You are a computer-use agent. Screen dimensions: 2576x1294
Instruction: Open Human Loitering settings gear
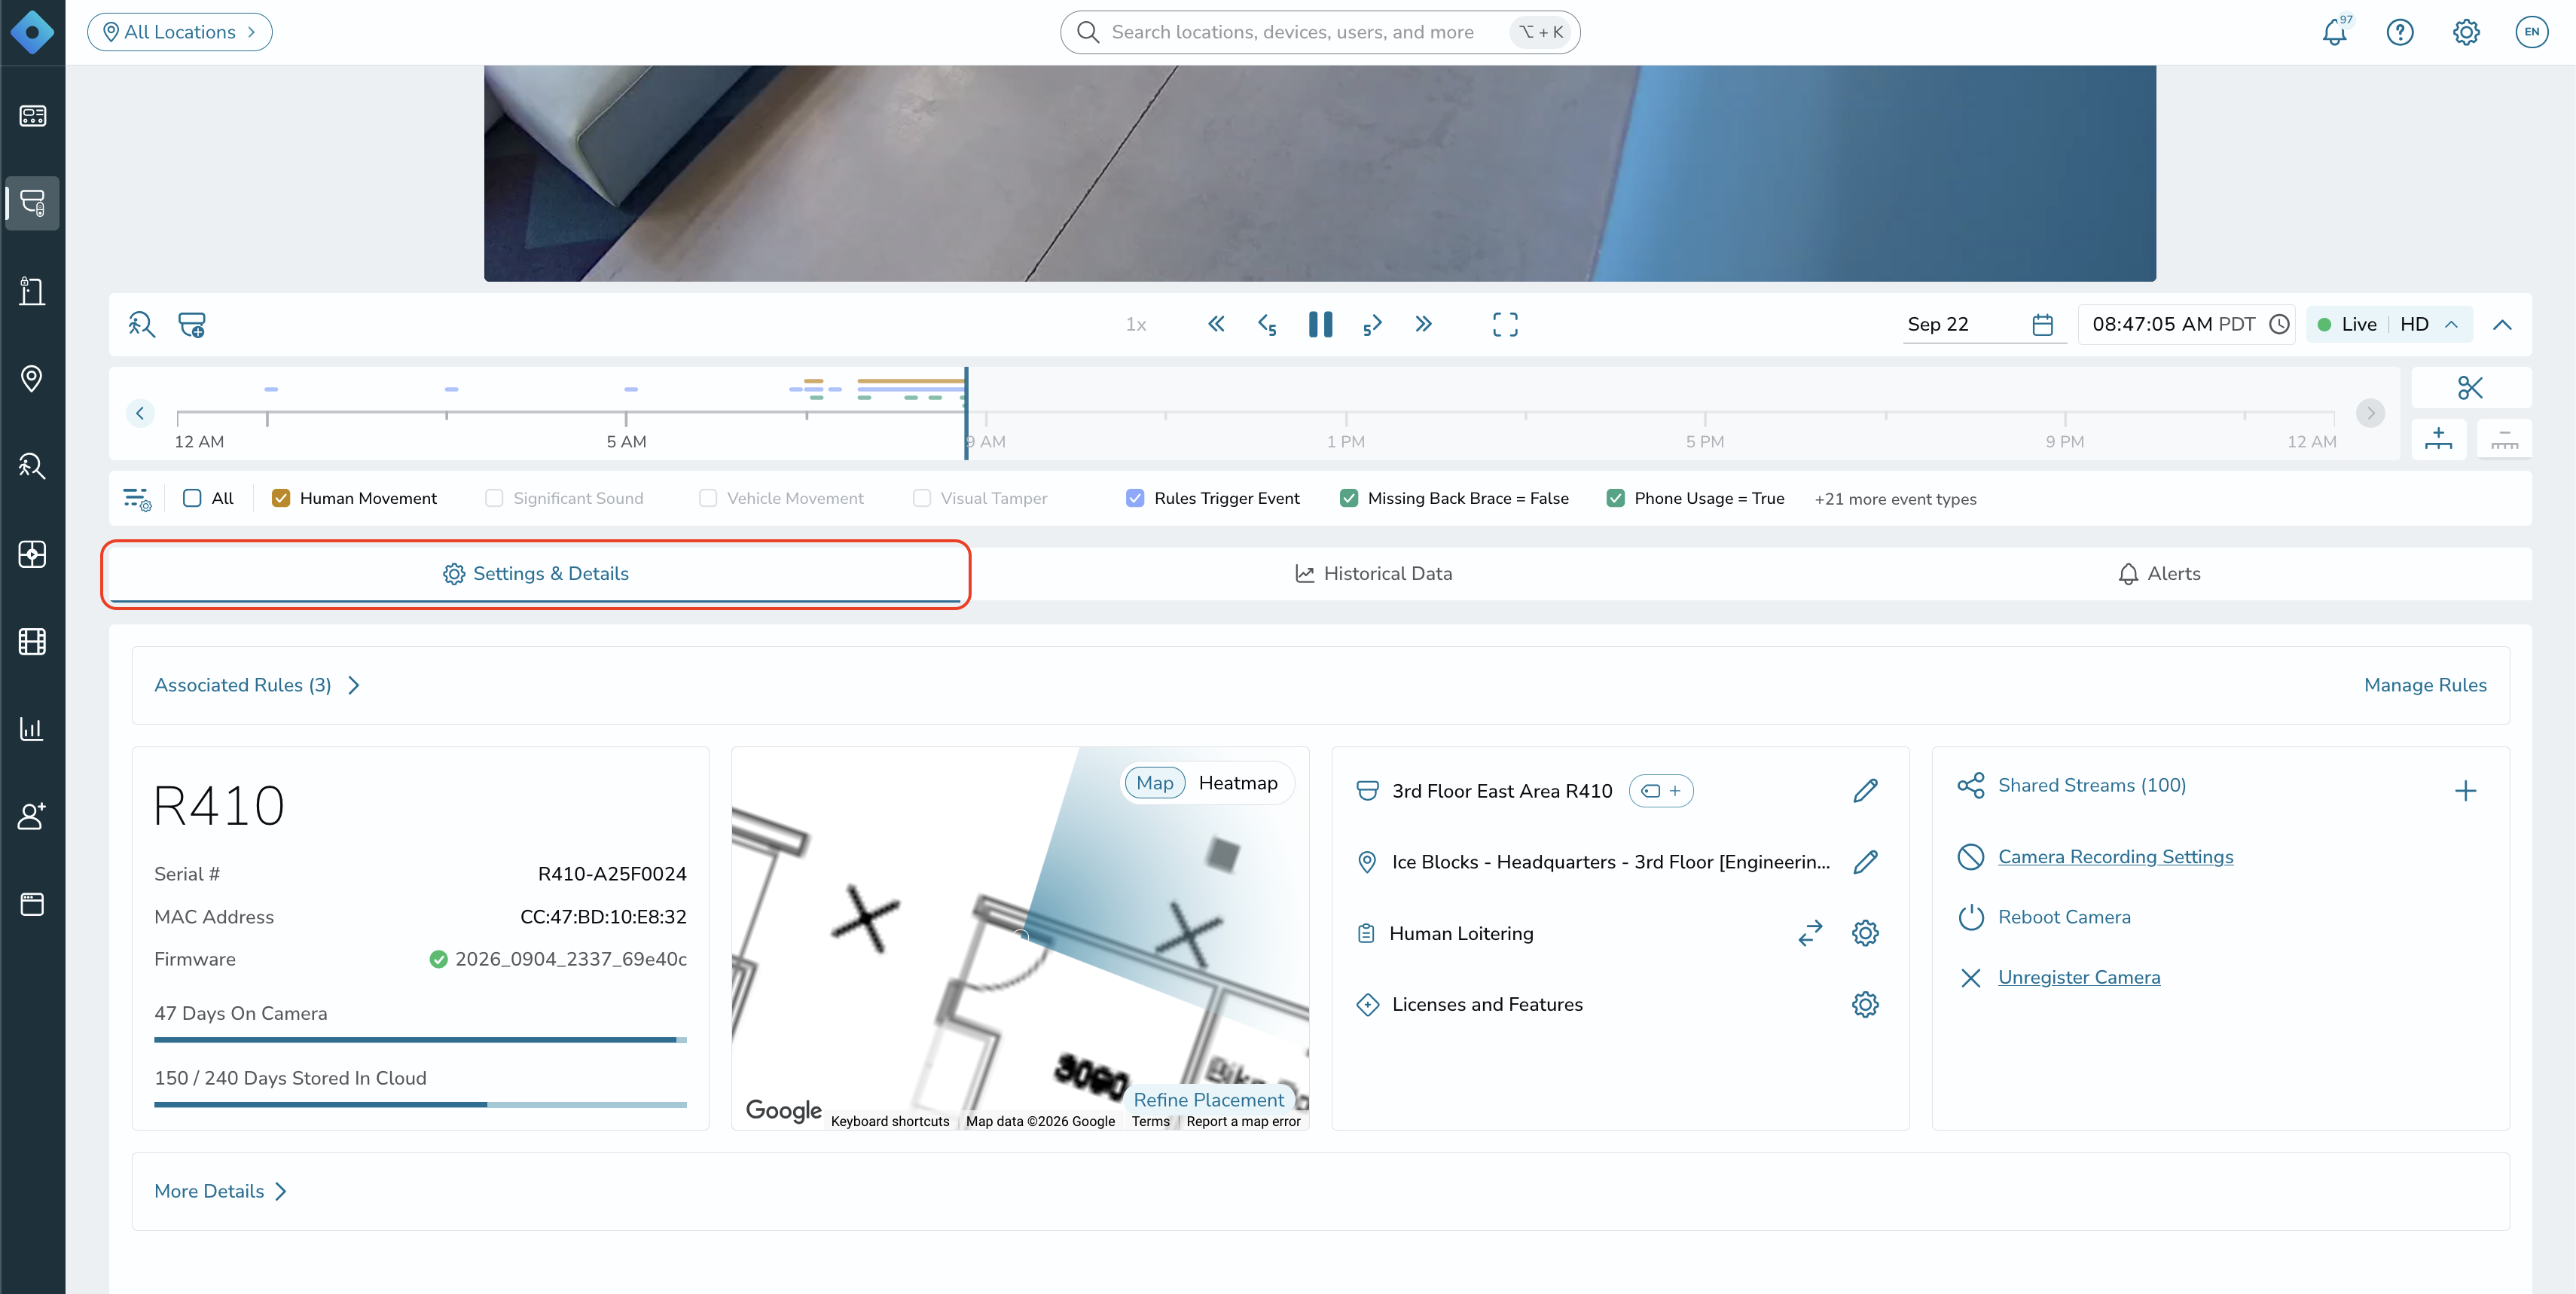click(1864, 933)
